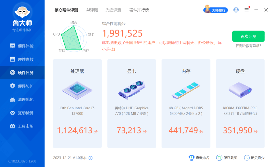The width and height of the screenshot is (273, 167).
Task: Click the total score 1,991,525
Action: pyautogui.click(x=122, y=34)
